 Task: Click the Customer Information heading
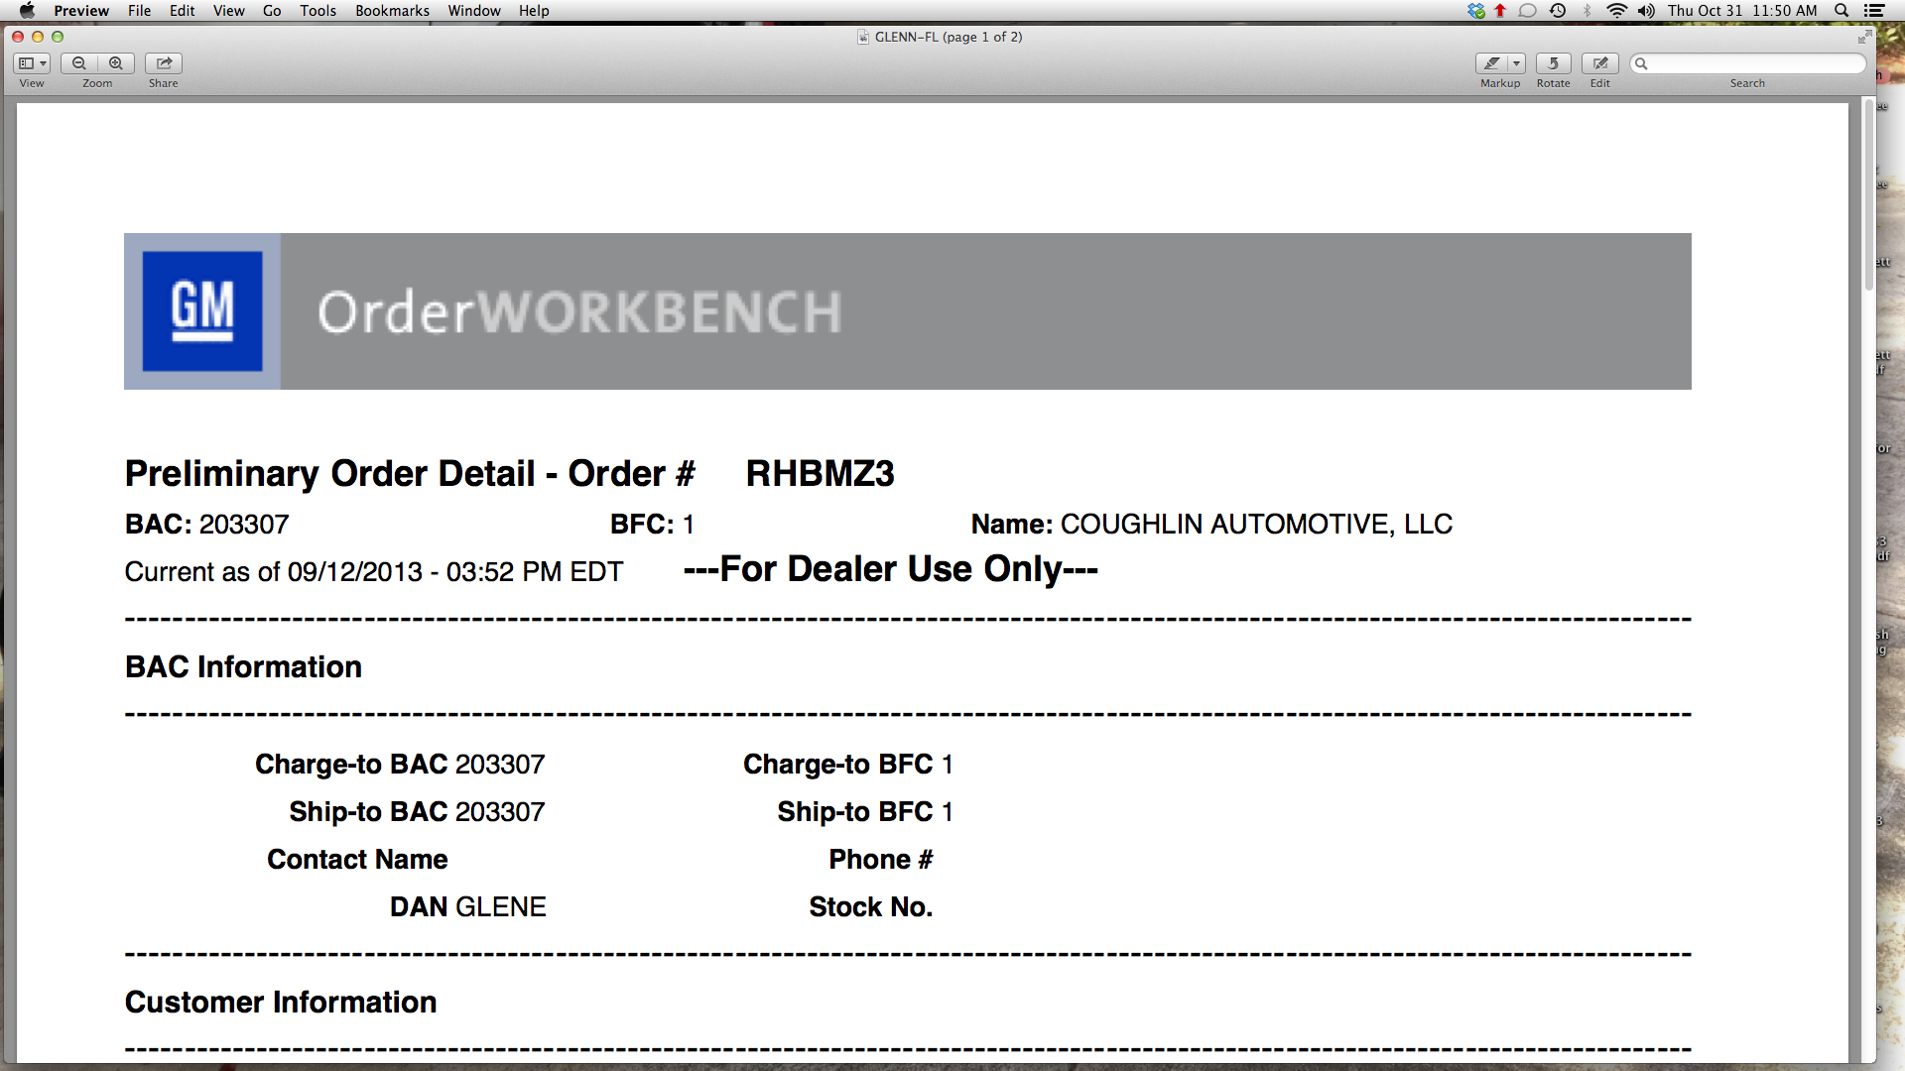[x=281, y=1002]
